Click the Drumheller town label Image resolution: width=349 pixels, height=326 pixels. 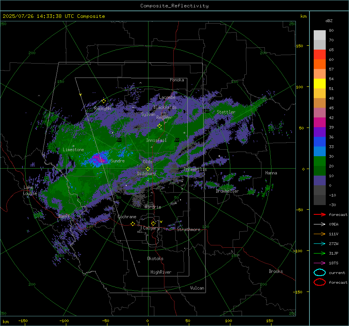[x=227, y=191]
